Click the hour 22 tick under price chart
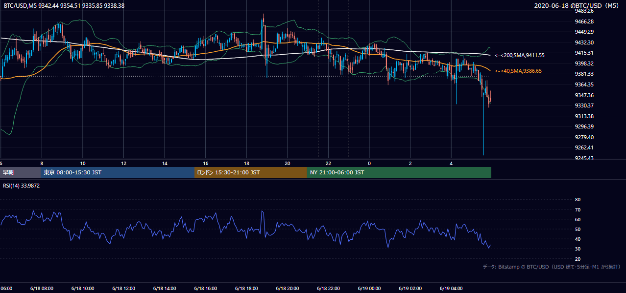This screenshot has width=626, height=293. click(328, 163)
